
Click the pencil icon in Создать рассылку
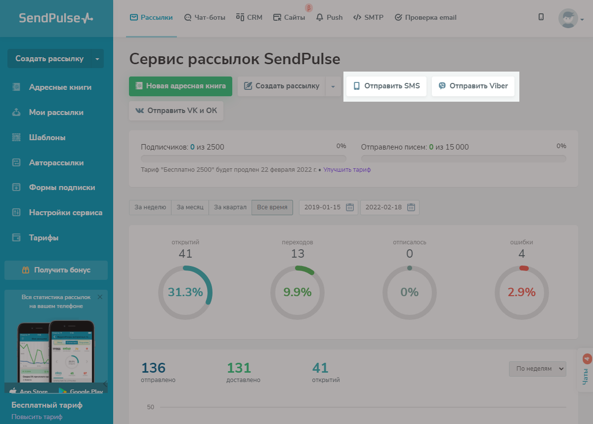tap(248, 86)
